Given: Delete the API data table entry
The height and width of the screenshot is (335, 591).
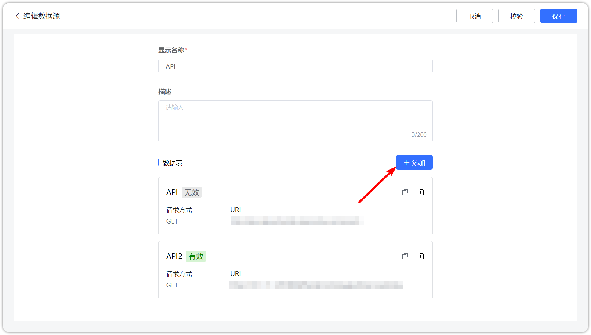Looking at the screenshot, I should pyautogui.click(x=421, y=192).
